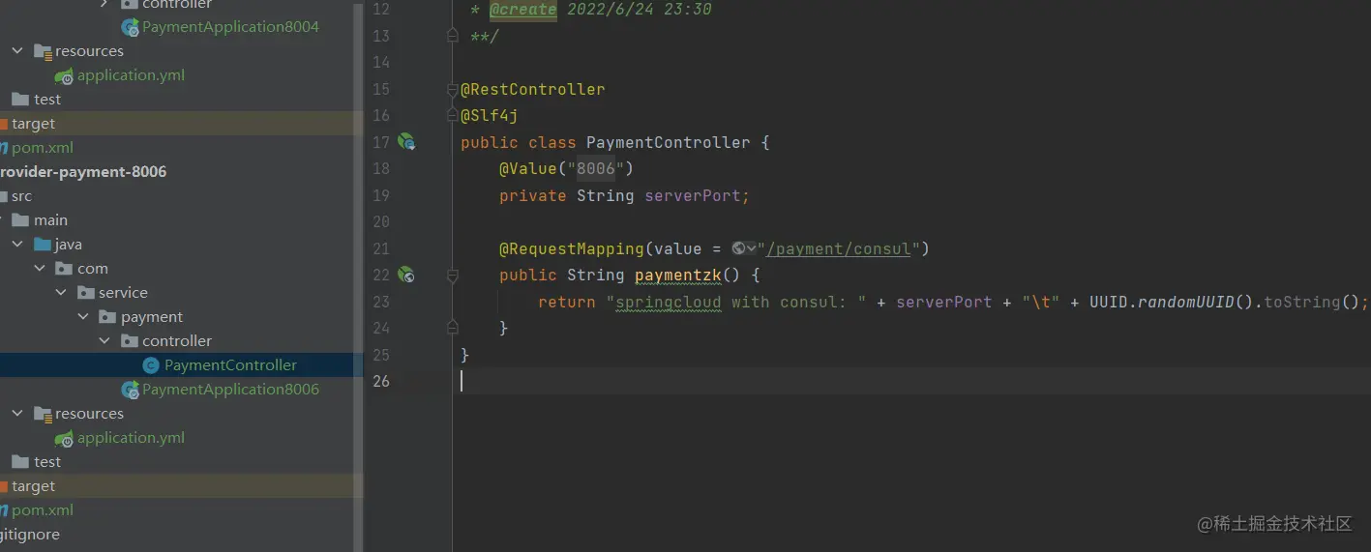Select the test folder above first target
The image size is (1371, 552).
click(46, 100)
